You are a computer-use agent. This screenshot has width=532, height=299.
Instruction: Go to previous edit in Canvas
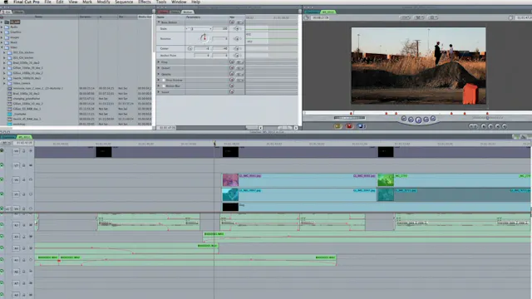(x=404, y=118)
